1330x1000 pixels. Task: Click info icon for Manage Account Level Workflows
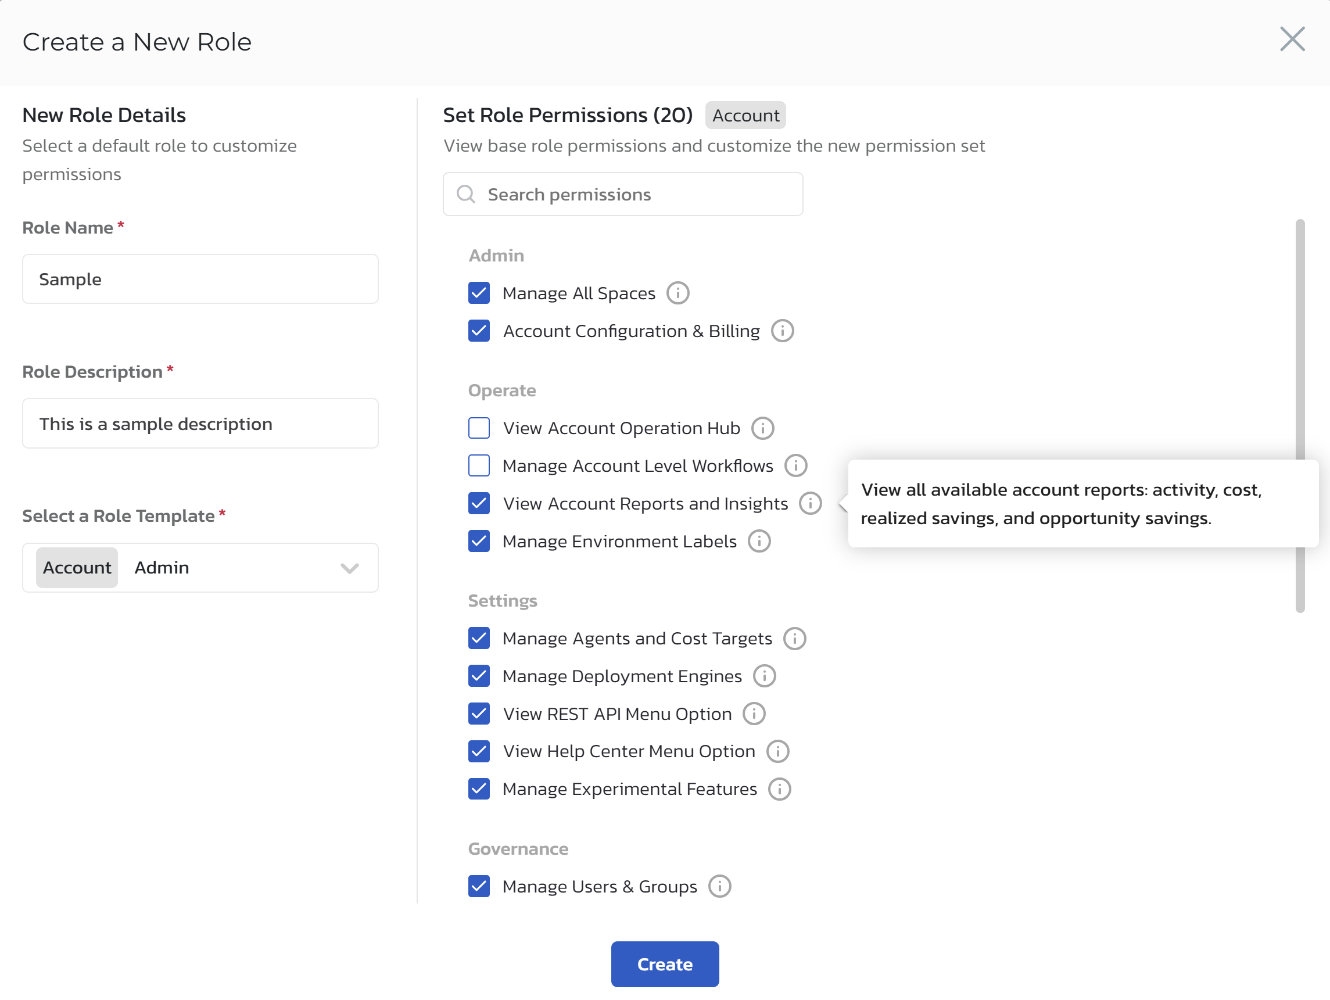click(x=795, y=466)
